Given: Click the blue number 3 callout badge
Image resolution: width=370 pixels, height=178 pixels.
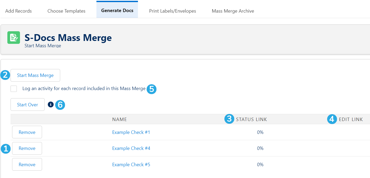Looking at the screenshot, I should click(x=229, y=119).
